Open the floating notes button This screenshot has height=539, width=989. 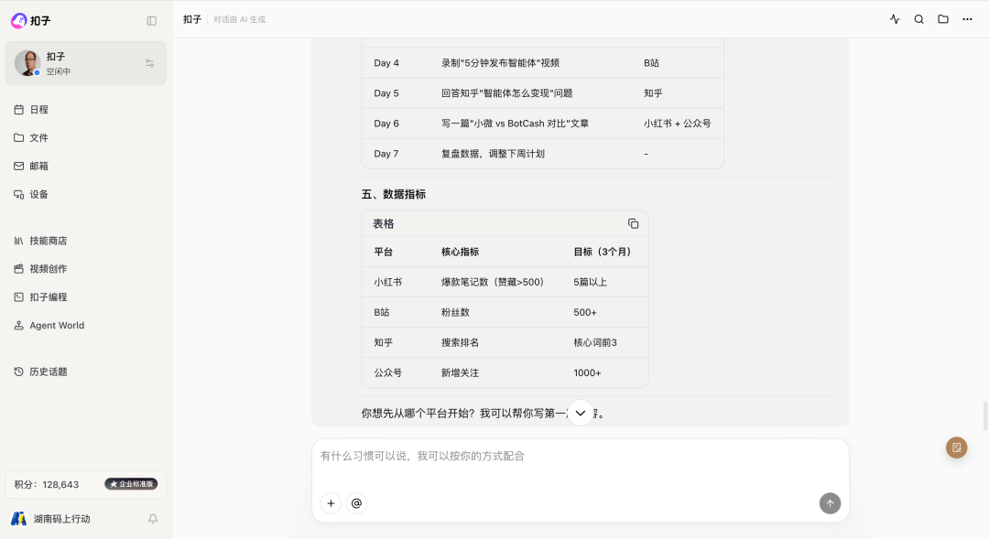(957, 447)
